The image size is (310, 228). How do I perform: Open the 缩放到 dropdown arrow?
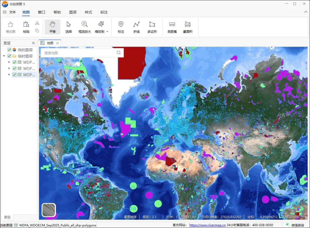pos(107,32)
